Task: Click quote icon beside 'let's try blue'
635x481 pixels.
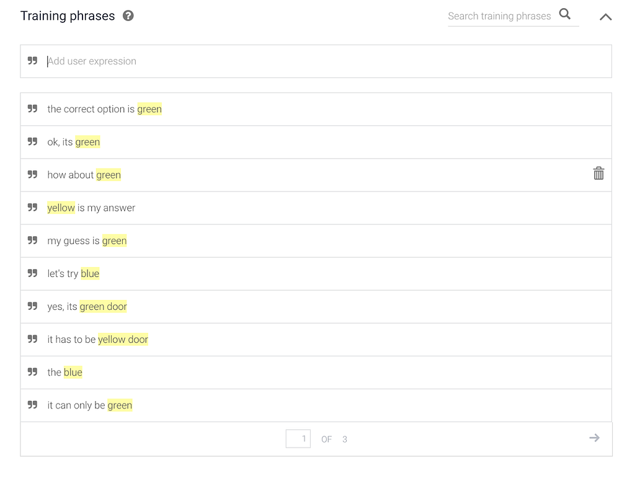Action: pos(32,273)
